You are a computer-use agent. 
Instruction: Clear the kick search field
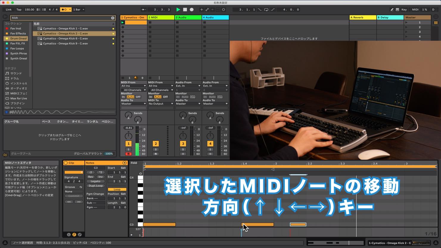113,18
